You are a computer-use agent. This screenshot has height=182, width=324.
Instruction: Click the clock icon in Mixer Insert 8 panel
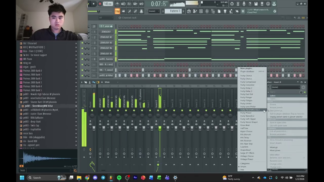[303, 87]
